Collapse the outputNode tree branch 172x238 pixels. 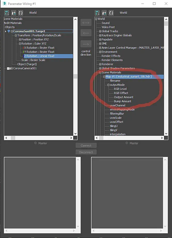pyautogui.click(x=108, y=85)
